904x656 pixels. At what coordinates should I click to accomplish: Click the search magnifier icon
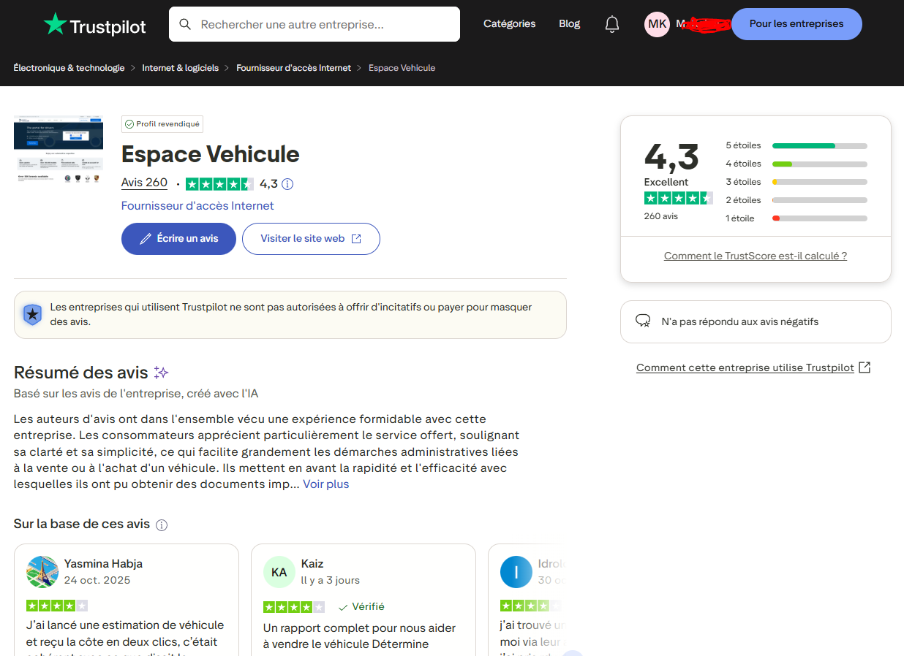185,23
